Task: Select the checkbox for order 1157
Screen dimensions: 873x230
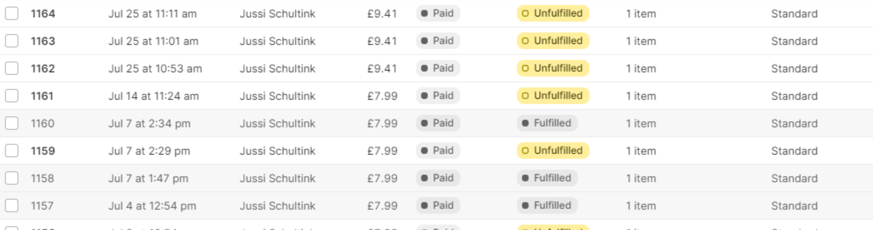Action: (x=12, y=205)
